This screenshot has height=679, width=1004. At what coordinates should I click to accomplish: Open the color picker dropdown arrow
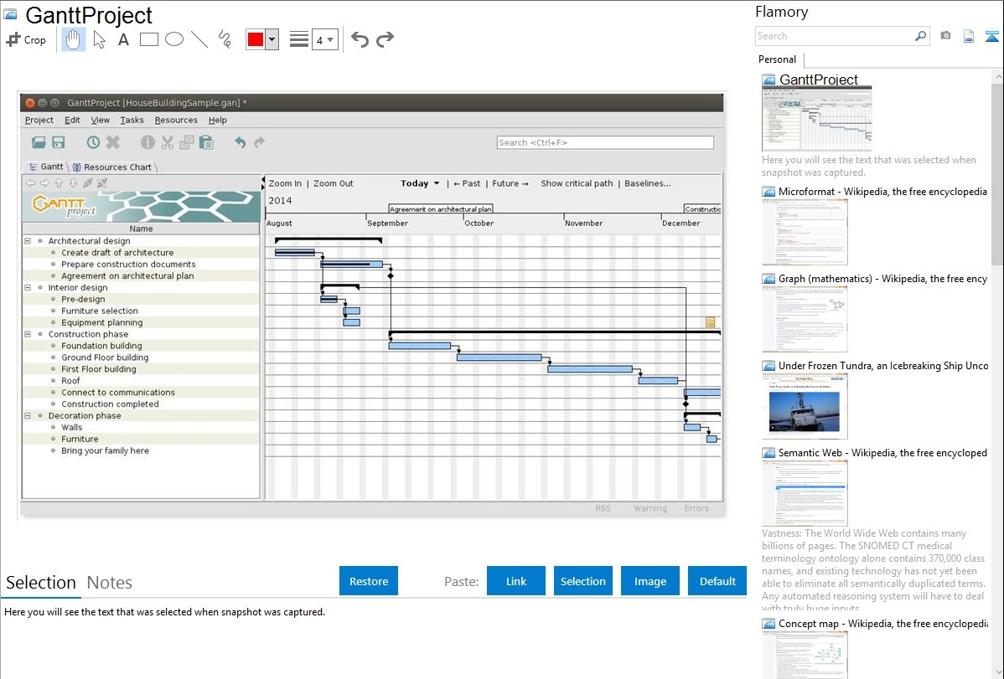coord(272,39)
